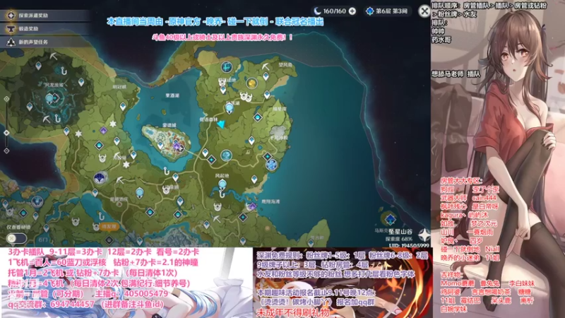
Task: Click the 蒙德城 city label
Action: tap(169, 125)
